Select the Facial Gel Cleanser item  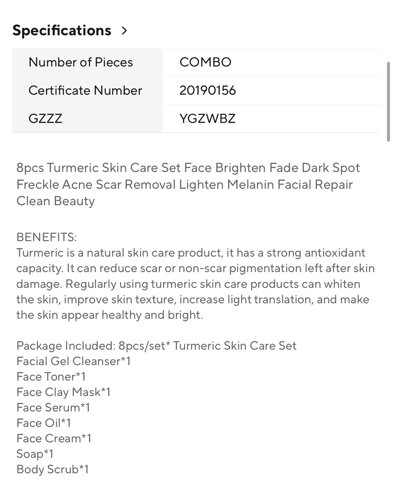(x=74, y=361)
